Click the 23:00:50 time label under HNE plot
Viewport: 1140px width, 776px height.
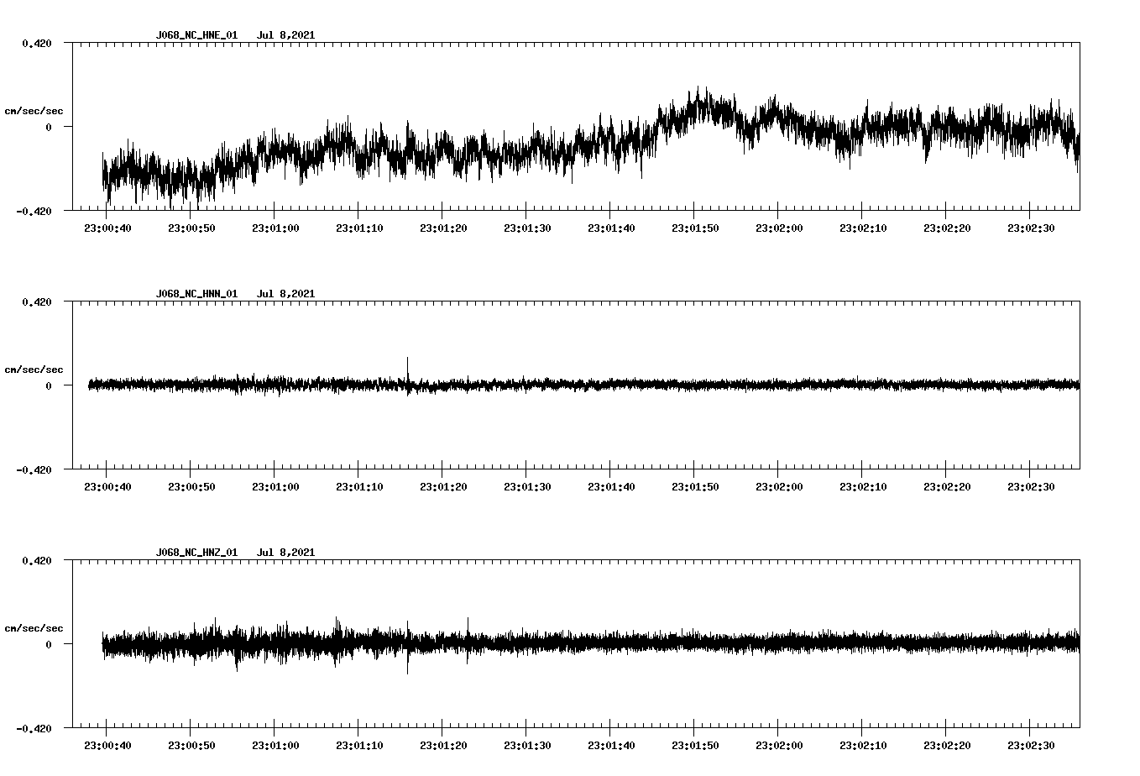coord(191,228)
